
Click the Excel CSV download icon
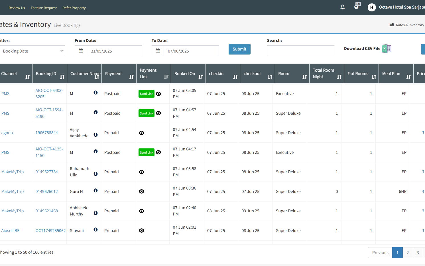[386, 49]
